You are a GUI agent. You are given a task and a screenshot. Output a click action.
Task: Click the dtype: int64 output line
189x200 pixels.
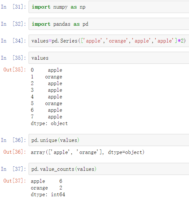coord(48,195)
